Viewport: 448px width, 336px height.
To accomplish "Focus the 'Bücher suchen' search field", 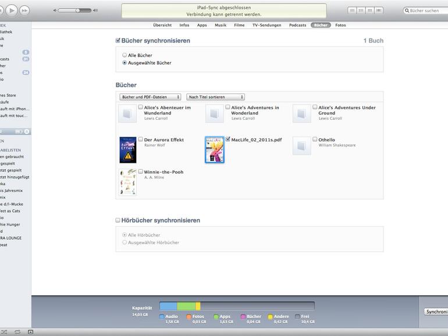I will click(425, 10).
